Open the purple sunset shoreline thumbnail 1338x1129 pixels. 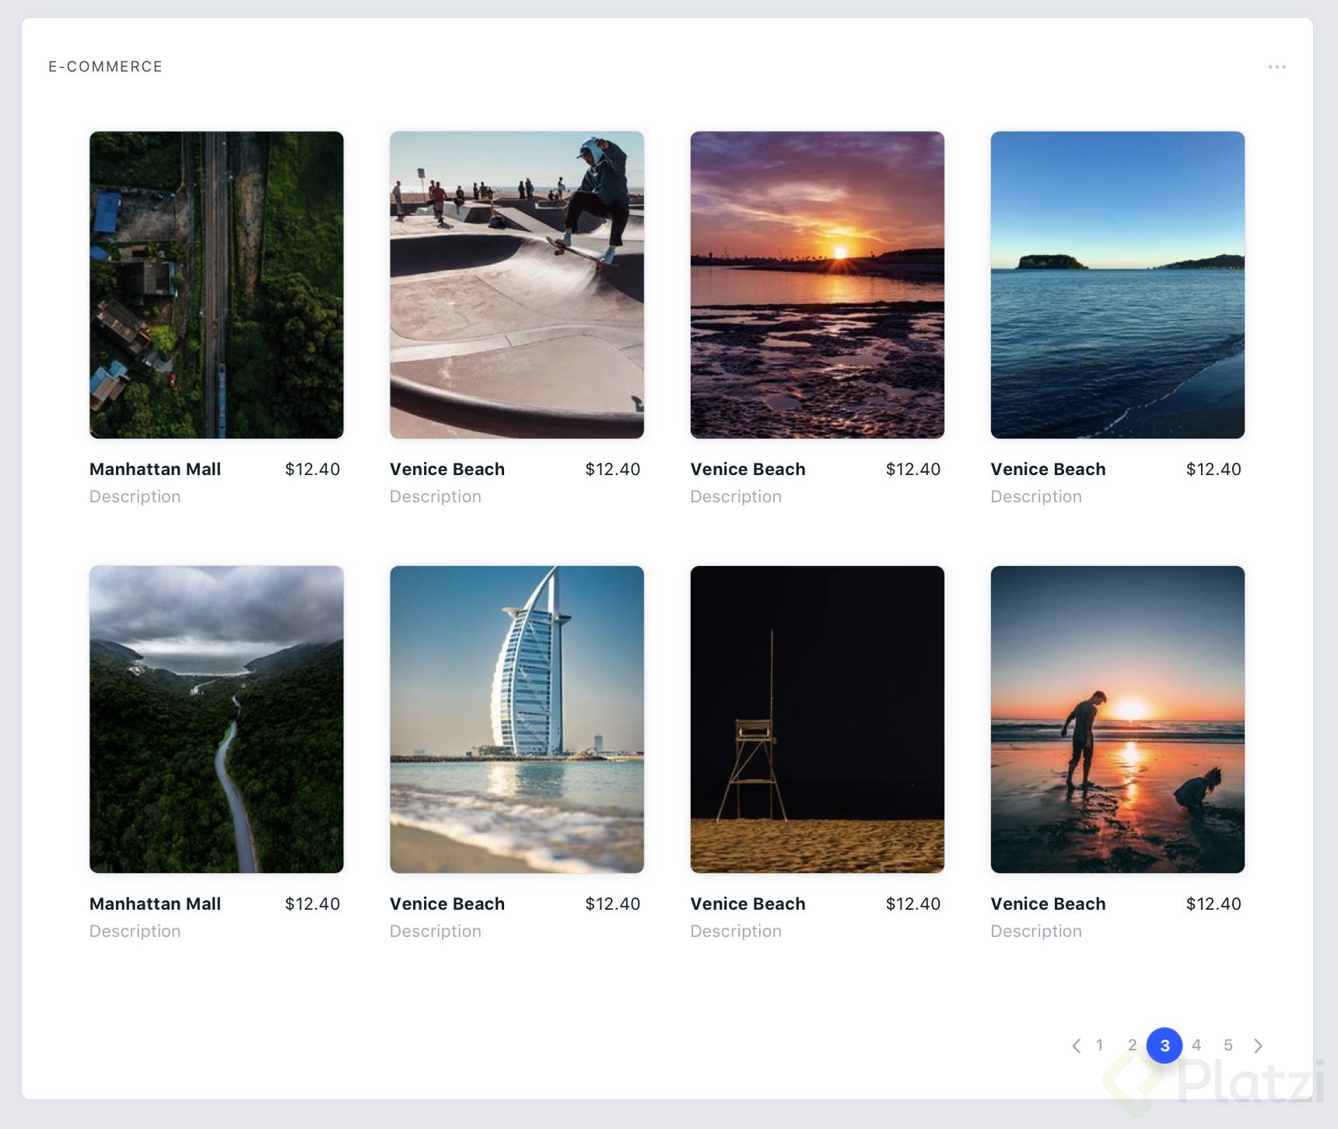pyautogui.click(x=817, y=285)
